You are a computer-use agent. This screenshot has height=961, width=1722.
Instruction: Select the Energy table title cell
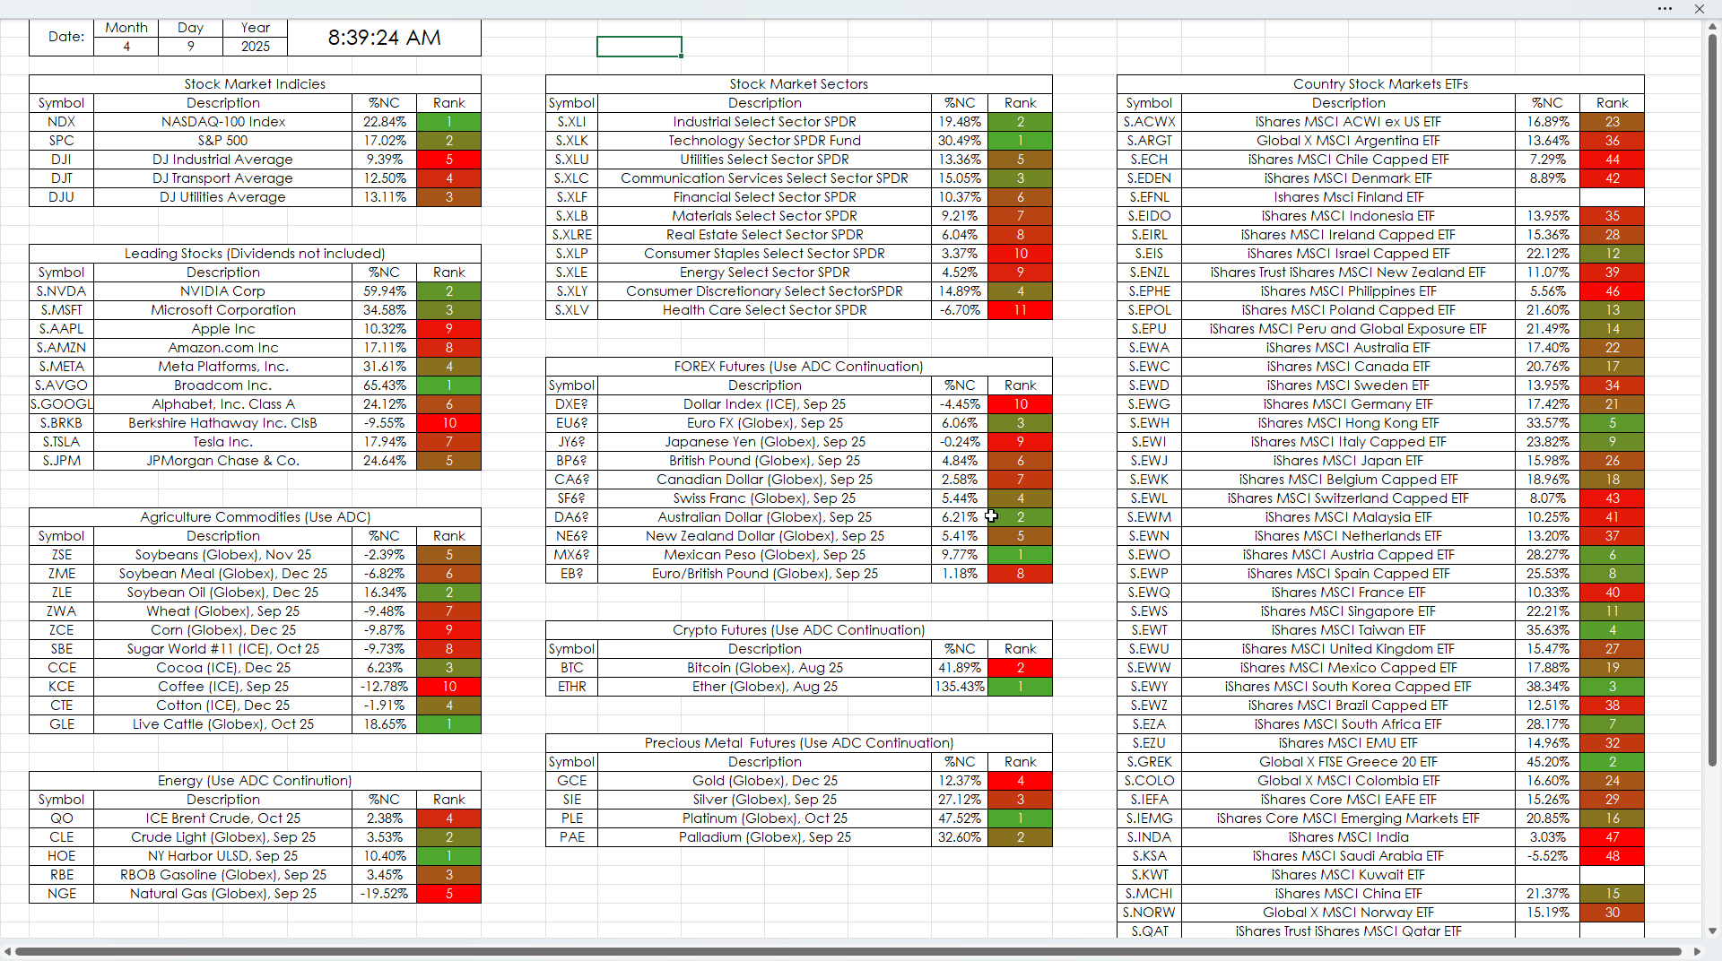point(255,781)
